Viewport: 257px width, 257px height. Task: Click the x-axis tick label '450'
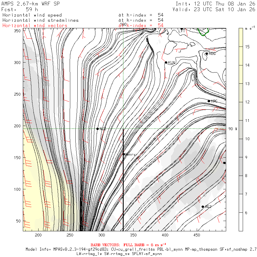pos(197,235)
